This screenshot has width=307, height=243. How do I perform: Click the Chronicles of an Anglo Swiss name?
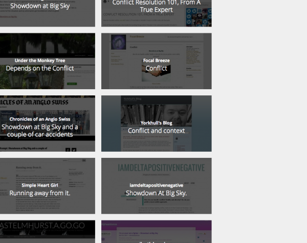(40, 119)
